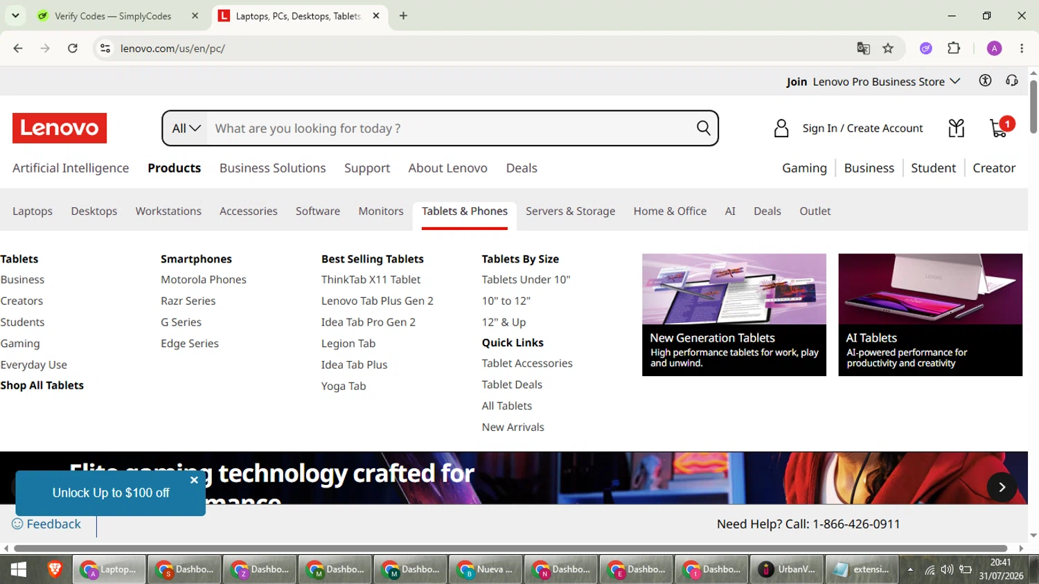This screenshot has height=584, width=1039.
Task: Click the headset contact icon
Action: pyautogui.click(x=1012, y=80)
